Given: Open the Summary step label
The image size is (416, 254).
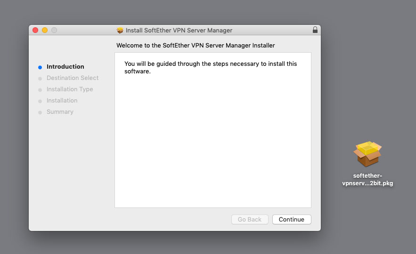Looking at the screenshot, I should point(60,112).
